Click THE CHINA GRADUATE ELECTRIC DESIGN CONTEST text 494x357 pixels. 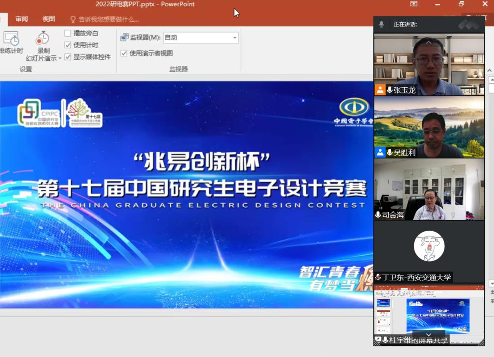tap(203, 205)
